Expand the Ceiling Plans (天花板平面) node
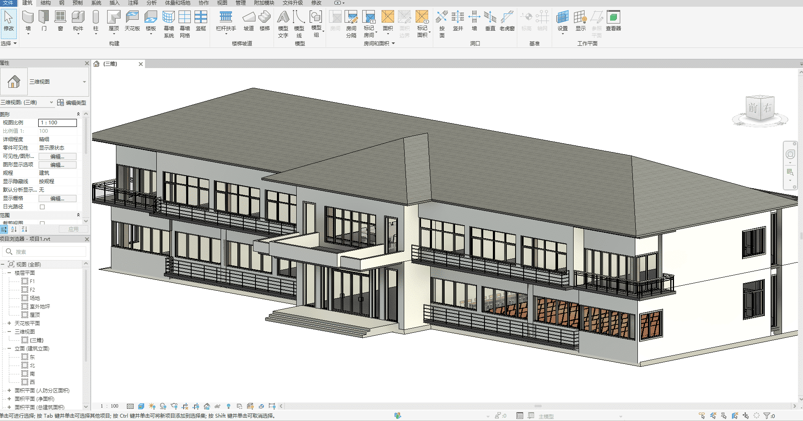This screenshot has width=803, height=421. click(9, 323)
